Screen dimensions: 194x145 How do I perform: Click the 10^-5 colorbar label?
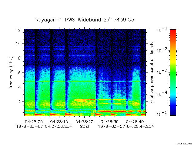[x=162, y=114]
